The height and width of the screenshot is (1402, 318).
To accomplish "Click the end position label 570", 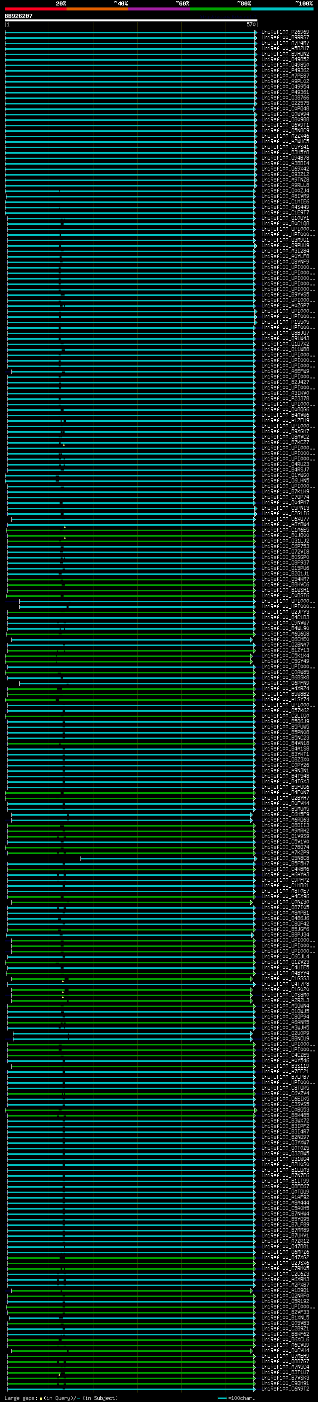I will coord(251,24).
